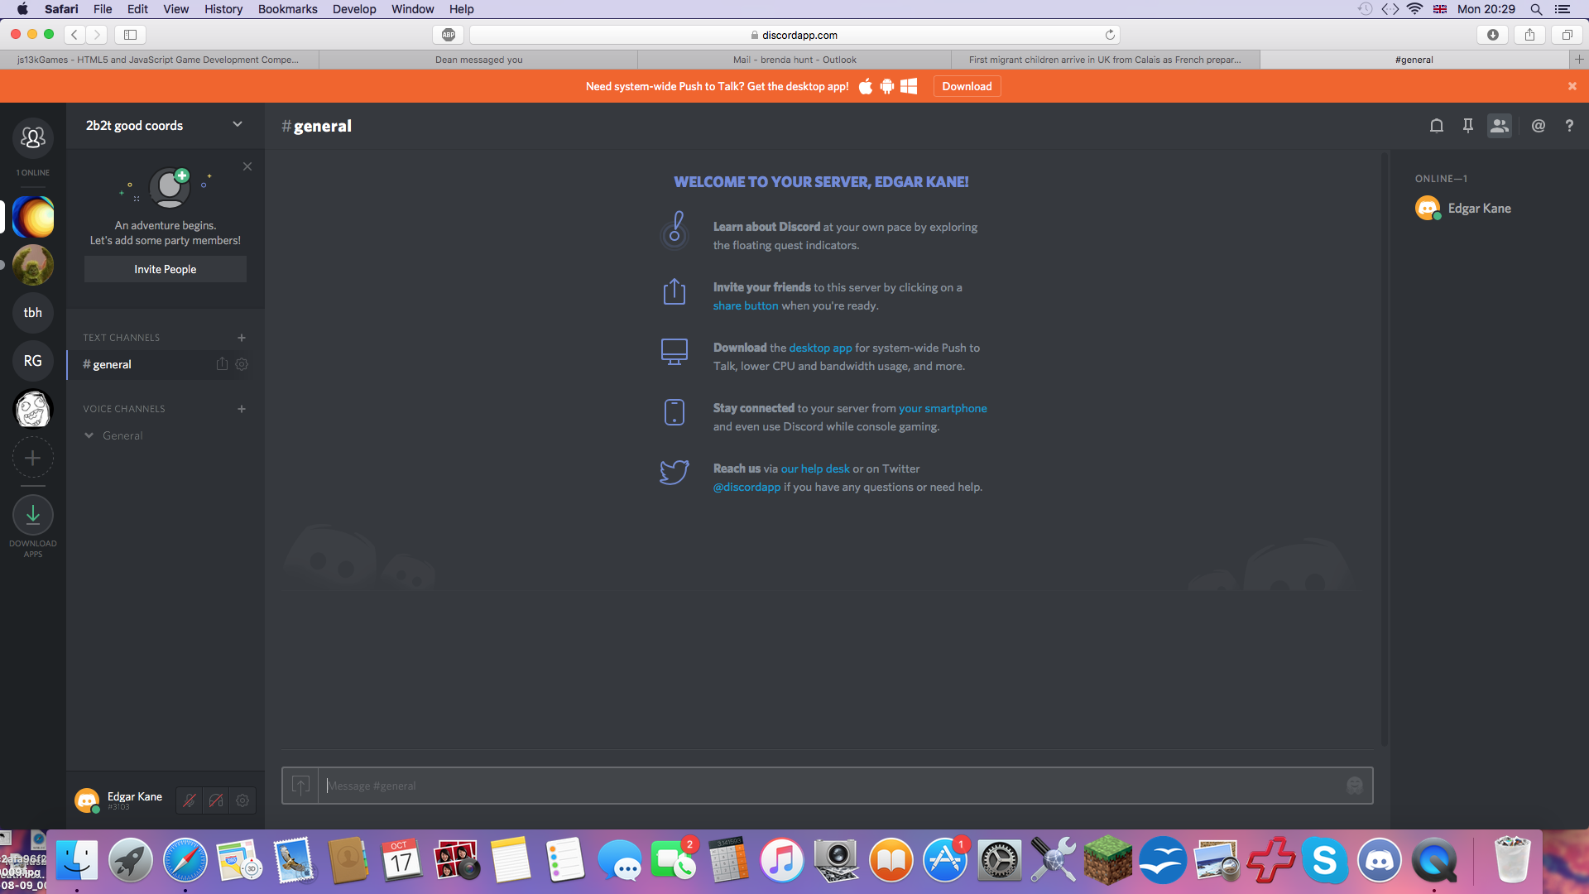Click the Download button in banner
This screenshot has height=894, width=1589.
coord(967,86)
